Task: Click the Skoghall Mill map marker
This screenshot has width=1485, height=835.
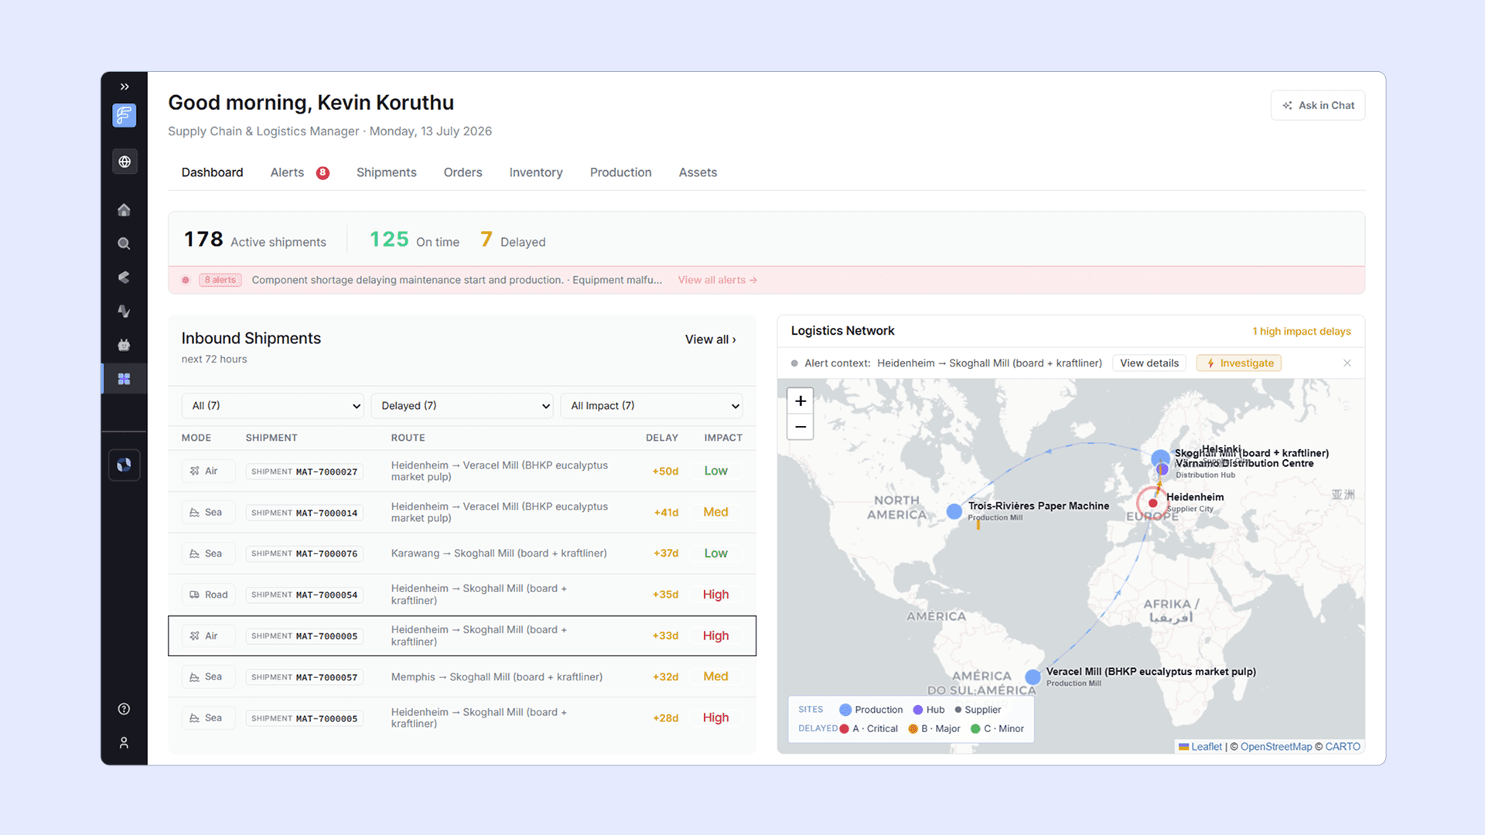Action: pos(1160,458)
